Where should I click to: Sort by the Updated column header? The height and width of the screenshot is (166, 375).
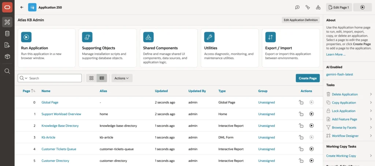click(x=161, y=91)
